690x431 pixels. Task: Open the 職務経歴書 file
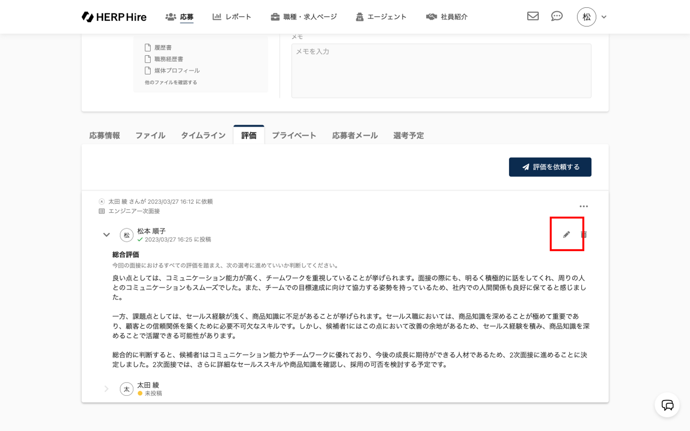click(x=168, y=59)
